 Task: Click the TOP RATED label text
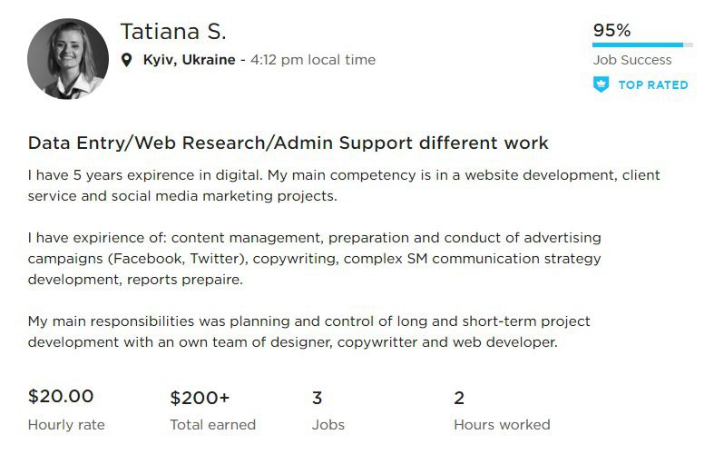tap(652, 84)
